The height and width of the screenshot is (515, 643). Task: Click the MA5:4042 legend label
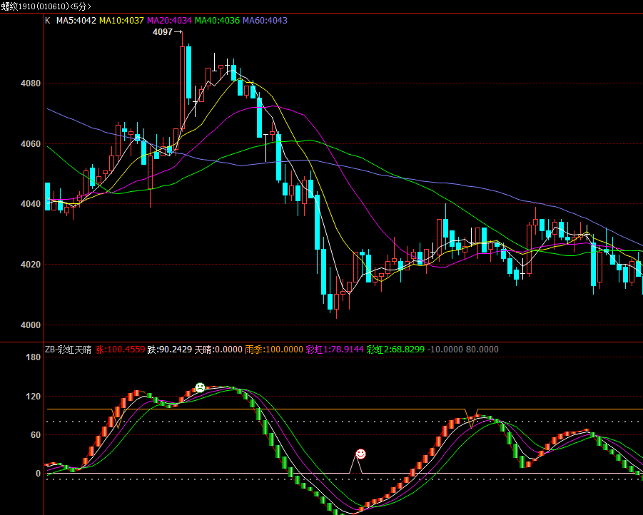tap(76, 21)
